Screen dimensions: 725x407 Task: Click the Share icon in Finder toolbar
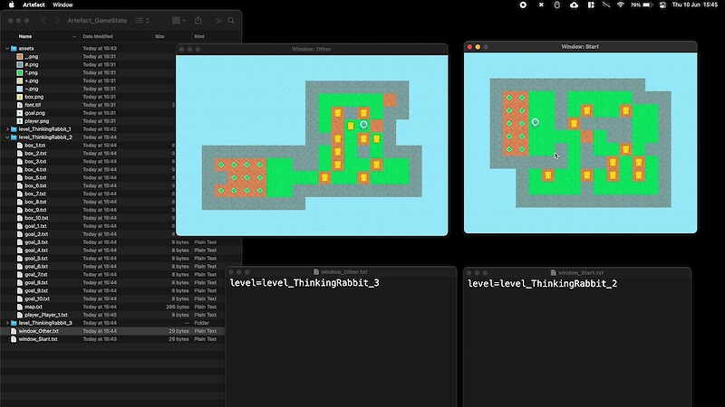(x=198, y=20)
